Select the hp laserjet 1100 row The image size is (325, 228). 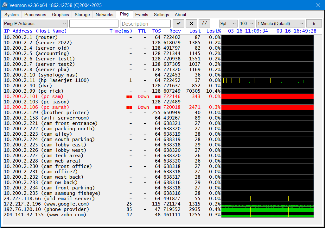159,80
